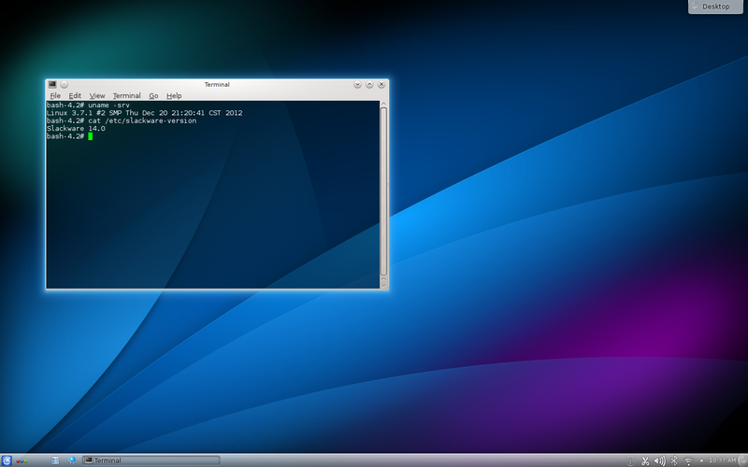Open the Terminal window menu icon
This screenshot has width=748, height=467.
[x=52, y=84]
